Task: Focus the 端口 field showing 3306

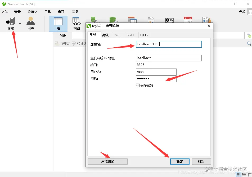Action: 142,65
